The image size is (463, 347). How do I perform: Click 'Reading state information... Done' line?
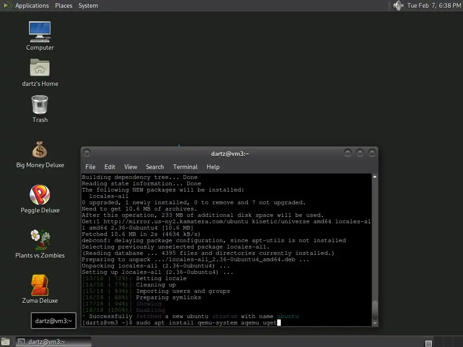point(142,183)
